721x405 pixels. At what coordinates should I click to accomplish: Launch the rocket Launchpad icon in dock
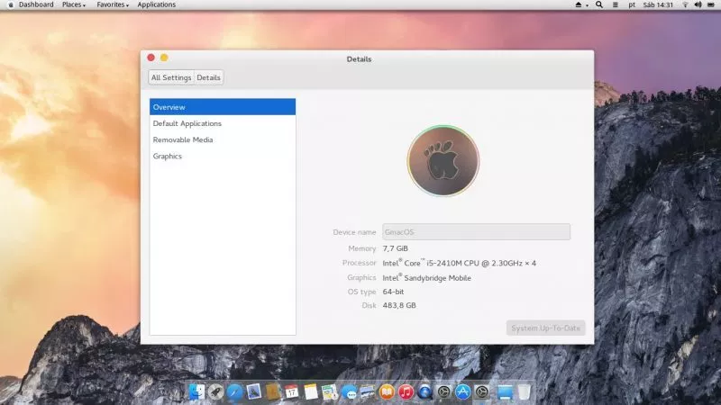[215, 391]
